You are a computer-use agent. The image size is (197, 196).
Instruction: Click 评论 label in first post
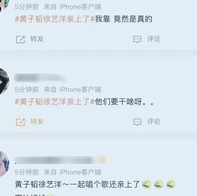pyautogui.click(x=154, y=39)
